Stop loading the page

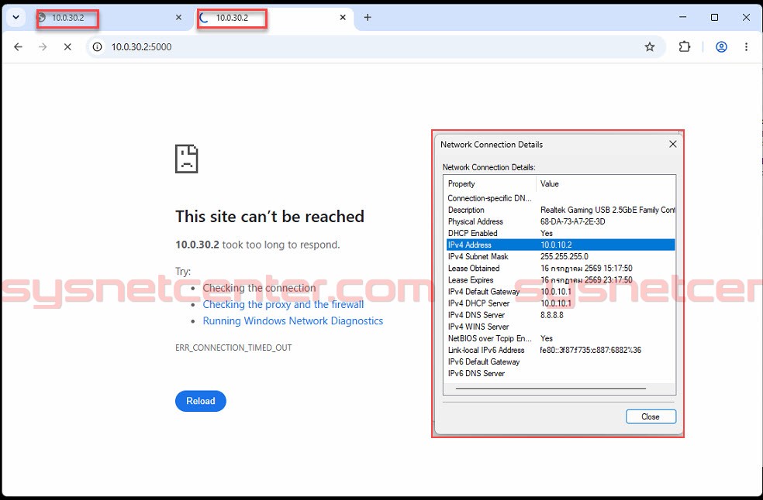pyautogui.click(x=67, y=46)
